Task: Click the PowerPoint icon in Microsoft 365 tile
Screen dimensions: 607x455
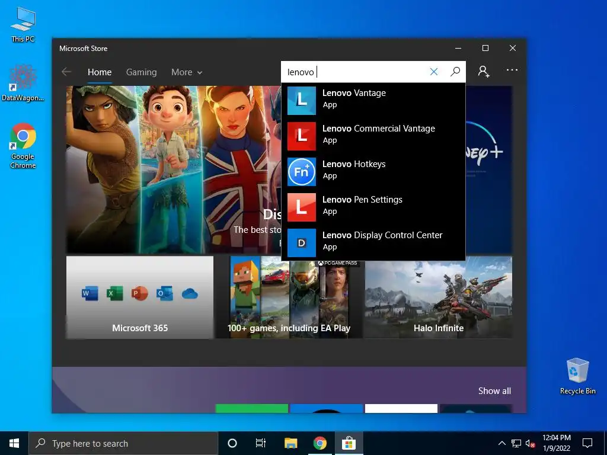Action: (x=139, y=294)
